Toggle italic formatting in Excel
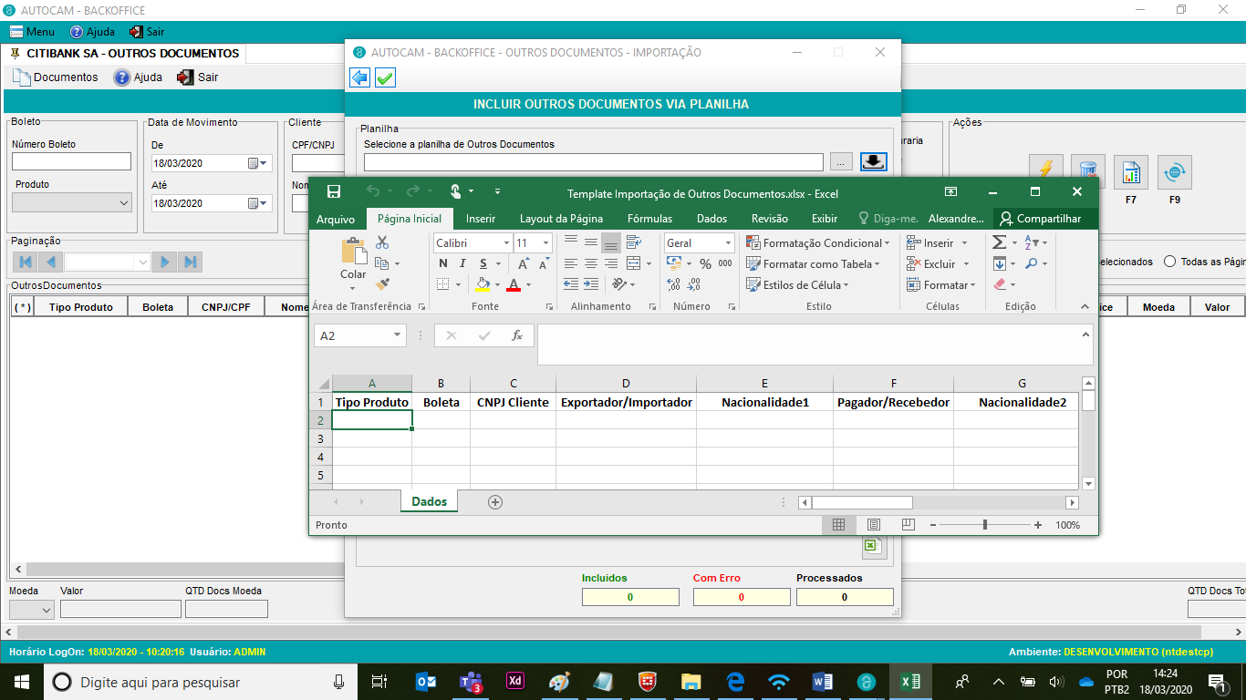 pyautogui.click(x=463, y=263)
